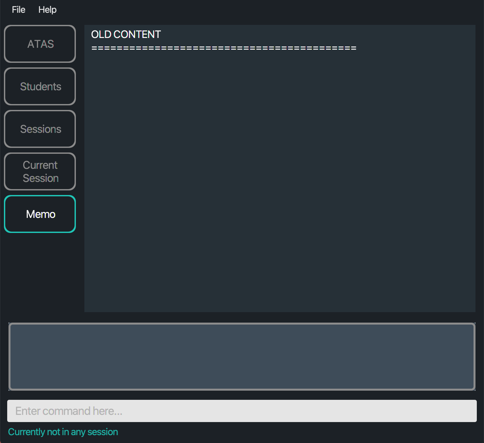The image size is (484, 443).
Task: Click the 'Enter command here...' input box
Action: [x=242, y=411]
